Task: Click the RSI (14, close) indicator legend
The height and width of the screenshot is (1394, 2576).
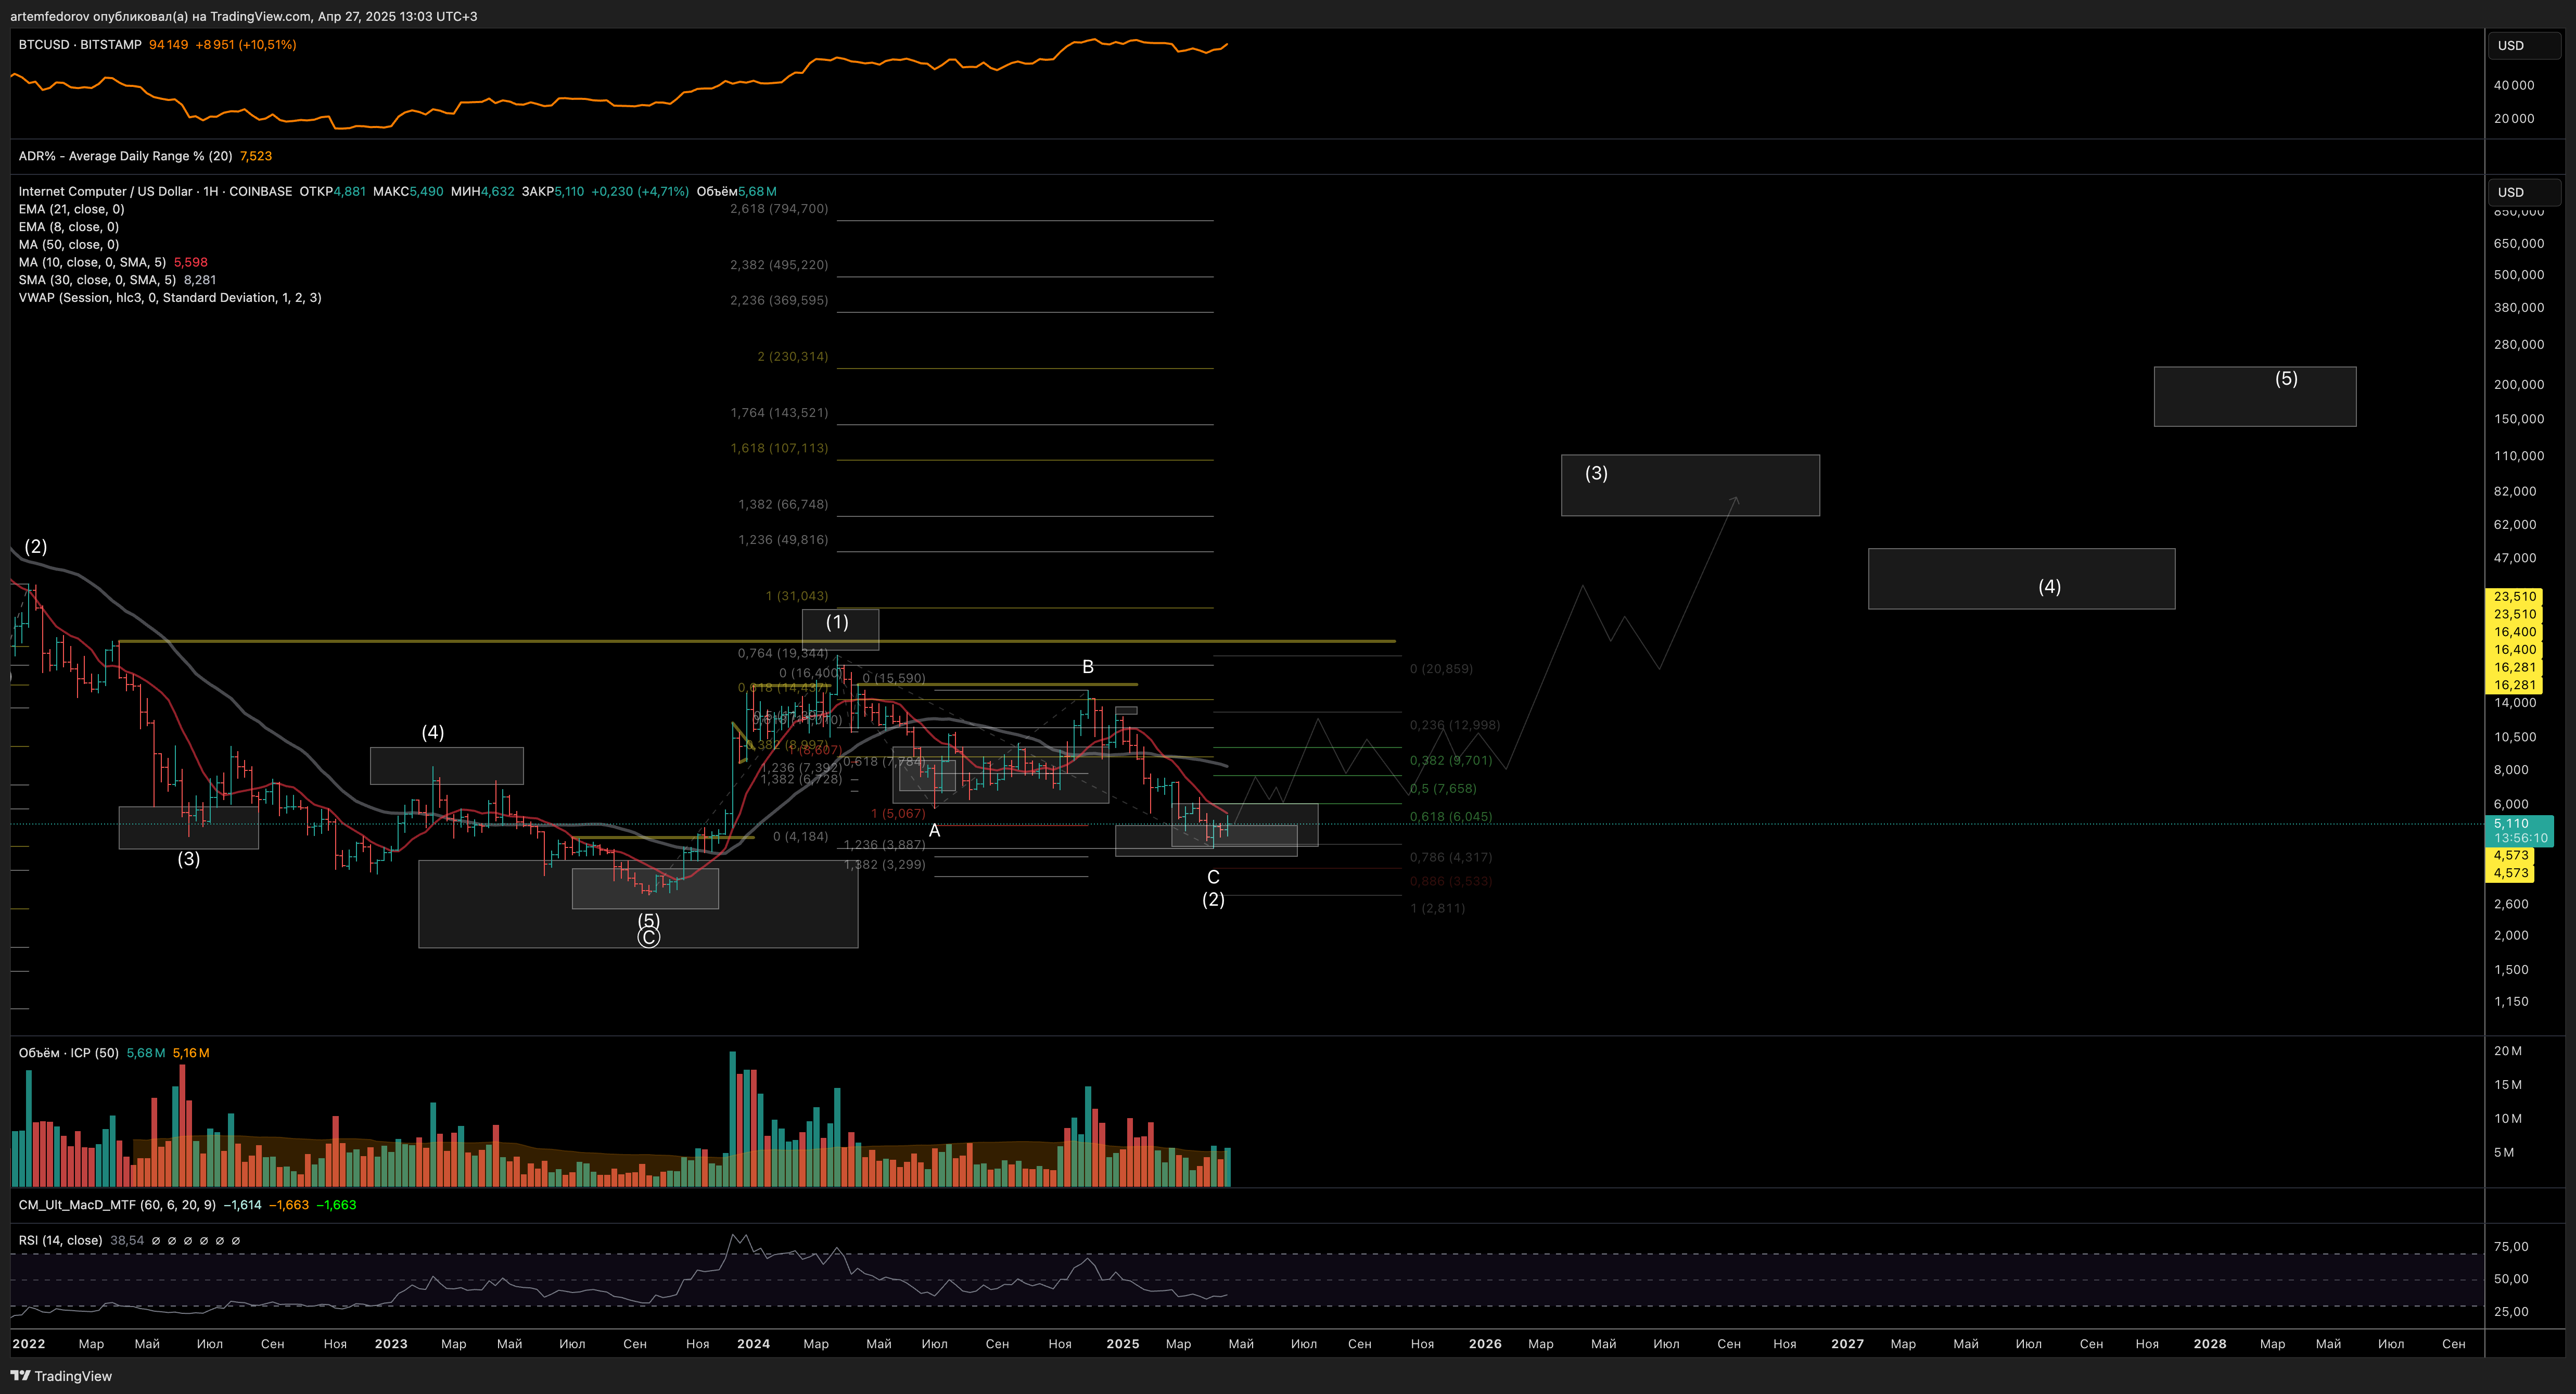Action: click(x=60, y=1240)
